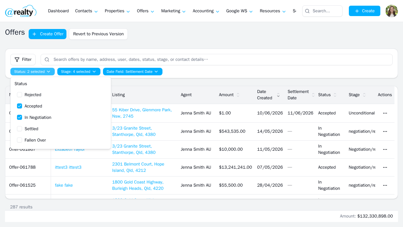This screenshot has width=403, height=227.
Task: Go to Dashboard
Action: (58, 11)
